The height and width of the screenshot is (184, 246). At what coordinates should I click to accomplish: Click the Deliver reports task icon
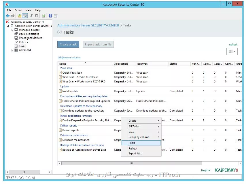click(x=60, y=130)
